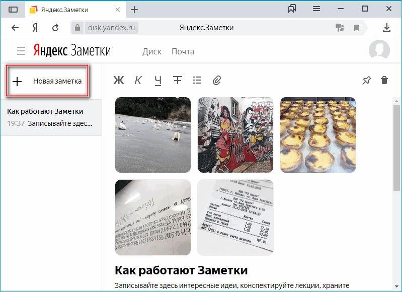This screenshot has width=402, height=292.
Task: Click the Яндекс Заметки logo
Action: (x=72, y=50)
